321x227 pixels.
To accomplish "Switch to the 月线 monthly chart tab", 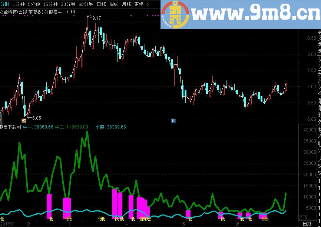I will click(126, 4).
